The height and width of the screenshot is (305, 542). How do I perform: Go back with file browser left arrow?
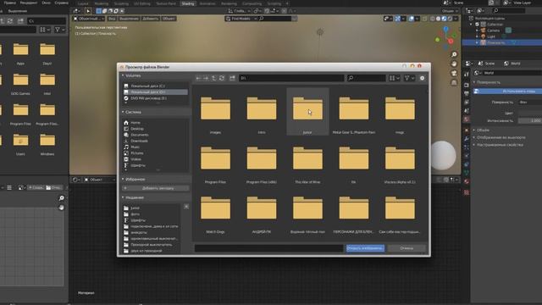click(x=198, y=78)
